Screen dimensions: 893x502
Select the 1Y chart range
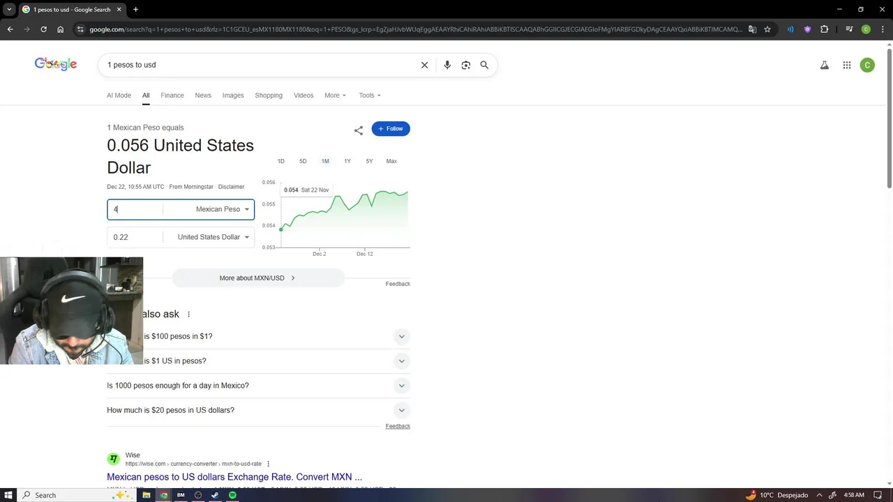point(347,161)
